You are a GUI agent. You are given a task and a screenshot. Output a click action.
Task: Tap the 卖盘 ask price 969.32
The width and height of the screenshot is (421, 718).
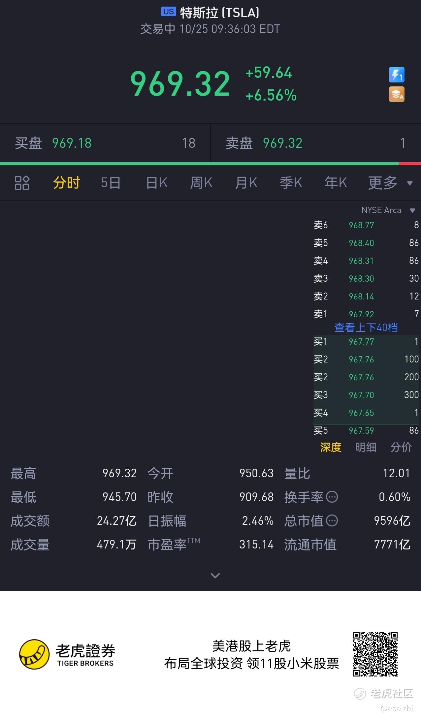pyautogui.click(x=283, y=143)
